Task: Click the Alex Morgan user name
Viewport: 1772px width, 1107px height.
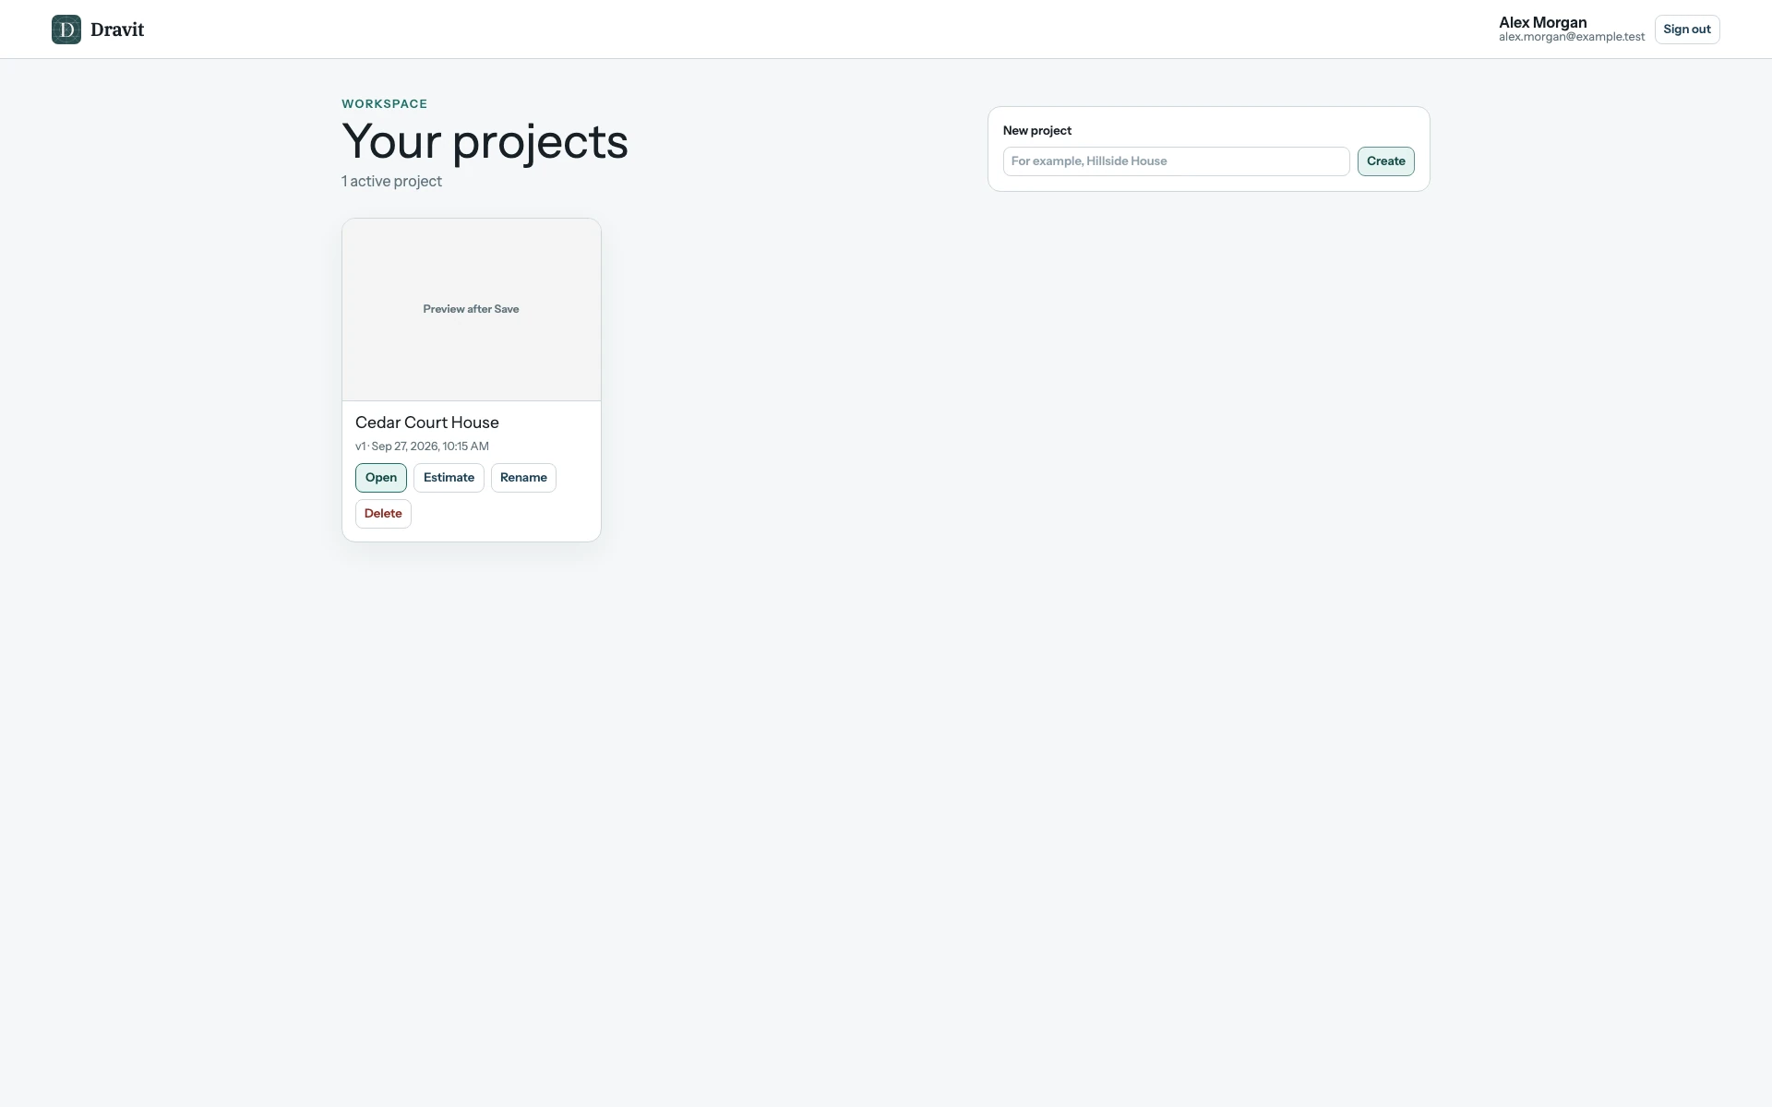Action: (1543, 22)
